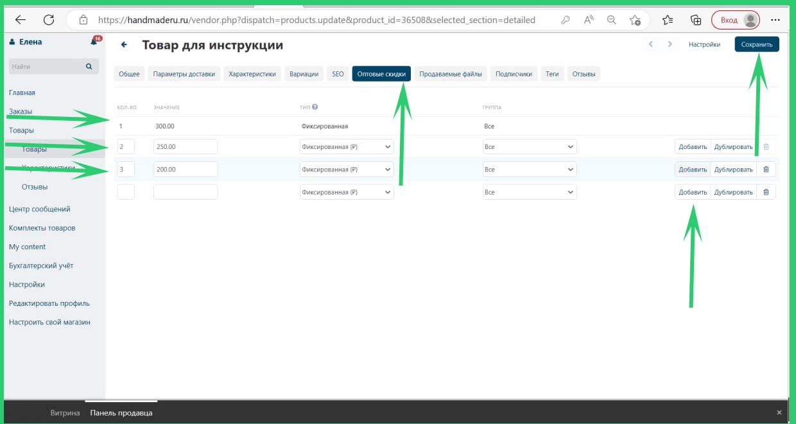
Task: Refresh the browser page
Action: coord(49,20)
